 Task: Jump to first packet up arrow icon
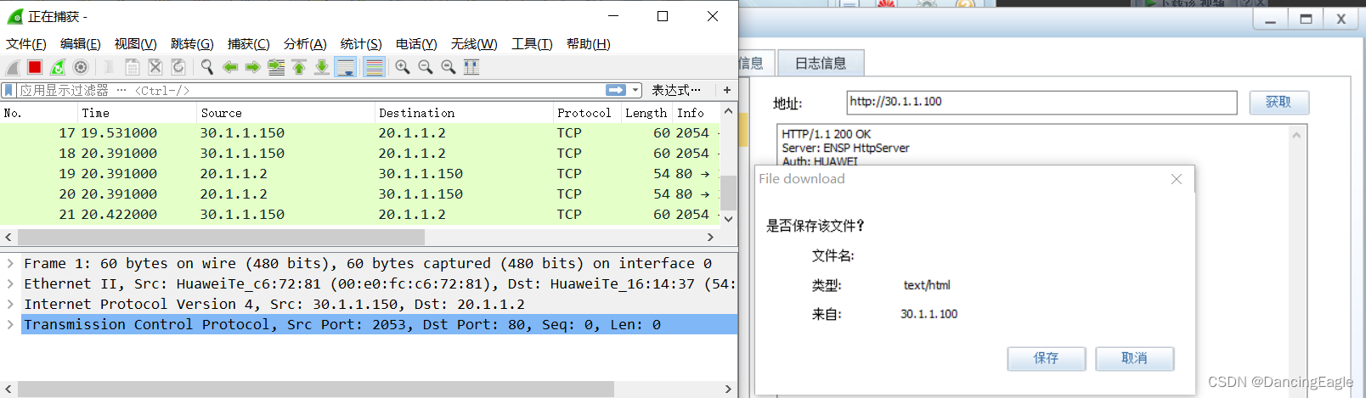point(299,67)
